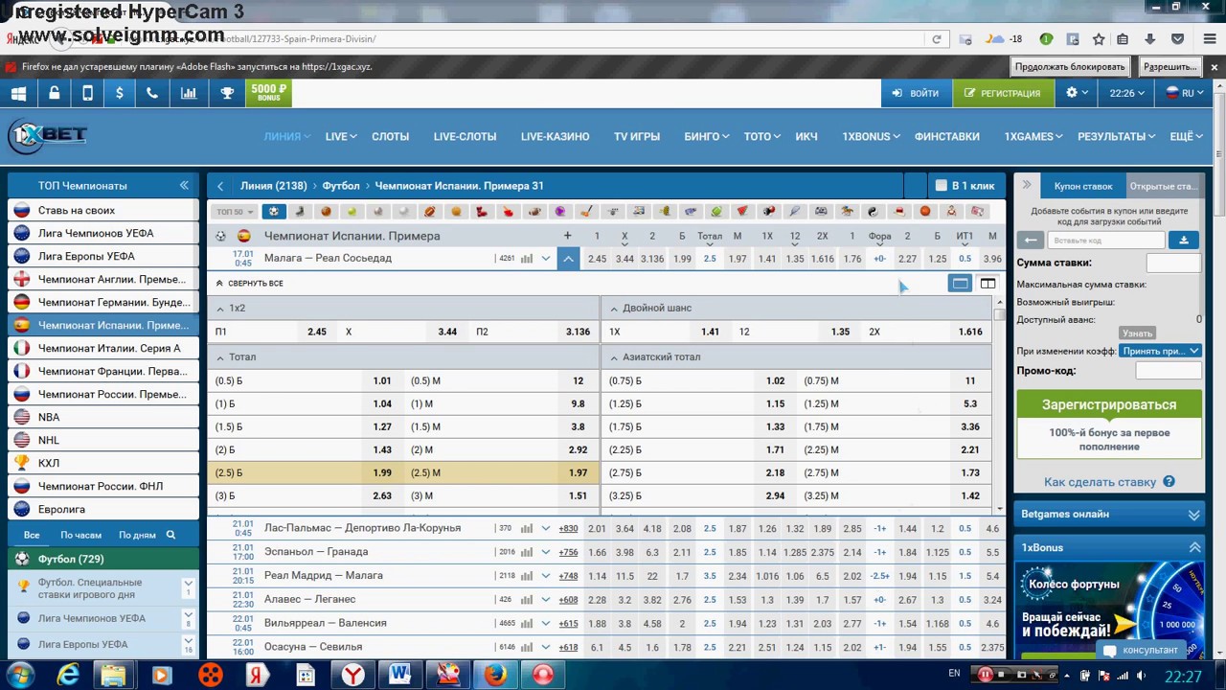Click the green Зарегистрироваться button
The height and width of the screenshot is (690, 1226).
click(1109, 404)
